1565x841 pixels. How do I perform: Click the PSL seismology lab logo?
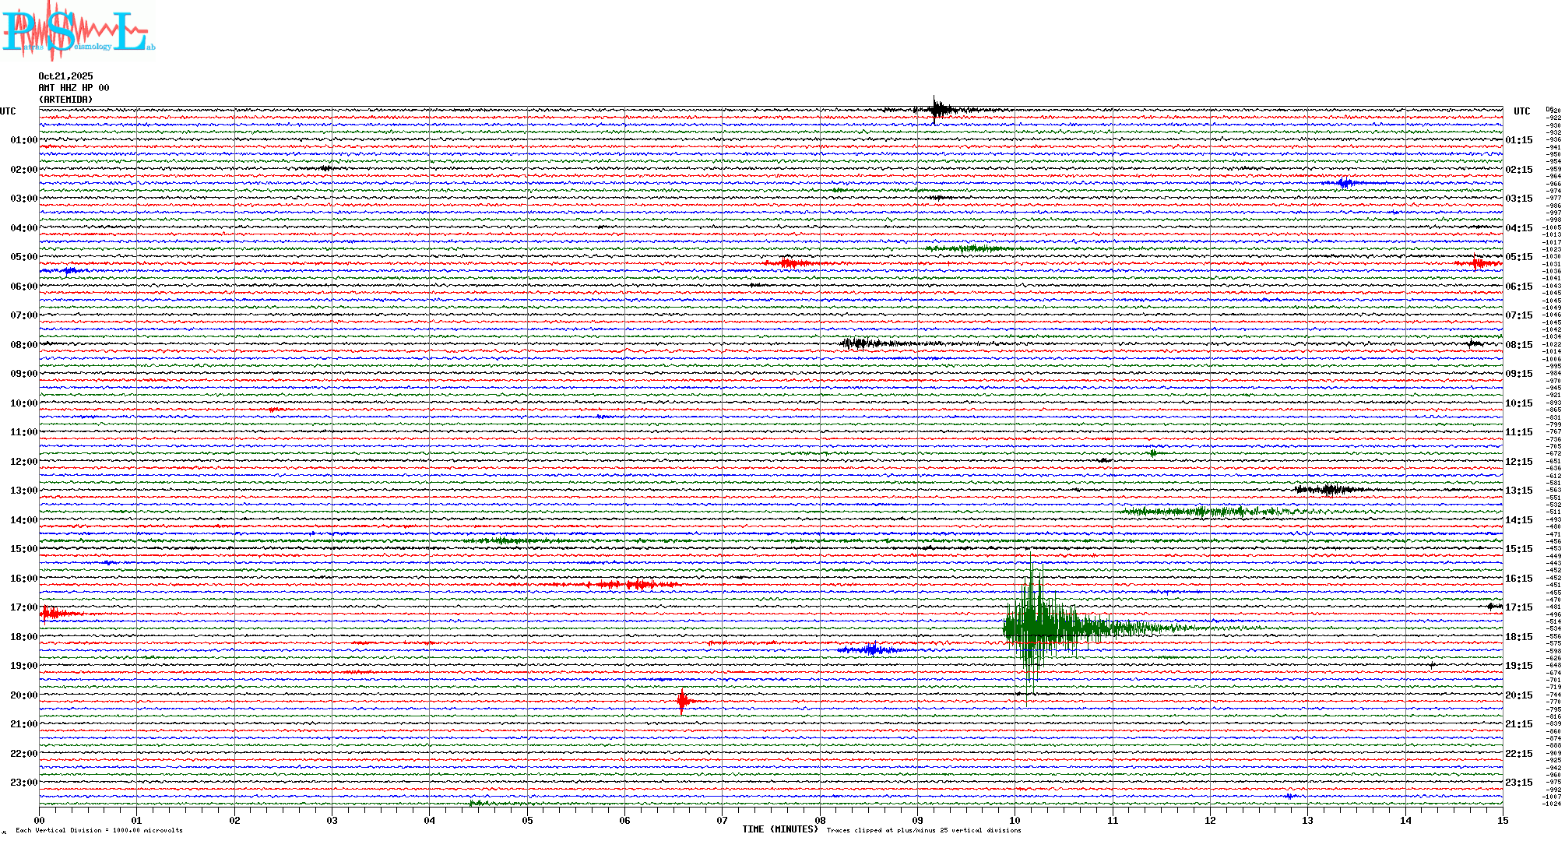[x=78, y=31]
